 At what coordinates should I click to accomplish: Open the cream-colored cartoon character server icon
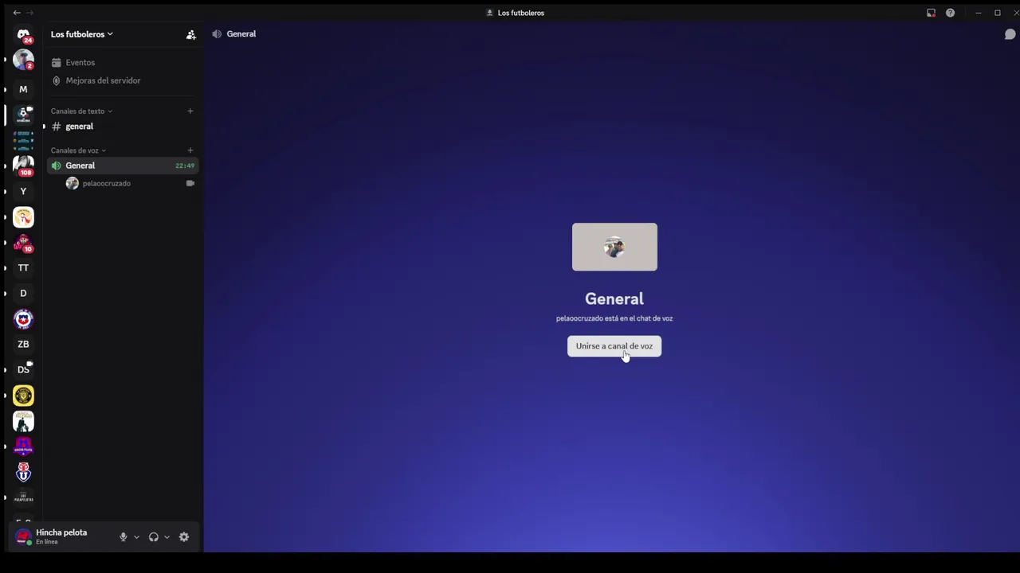(x=23, y=216)
